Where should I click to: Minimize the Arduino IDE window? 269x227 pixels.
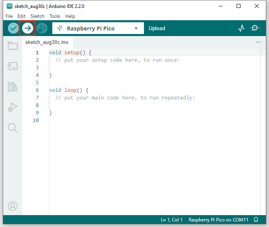[221, 6]
